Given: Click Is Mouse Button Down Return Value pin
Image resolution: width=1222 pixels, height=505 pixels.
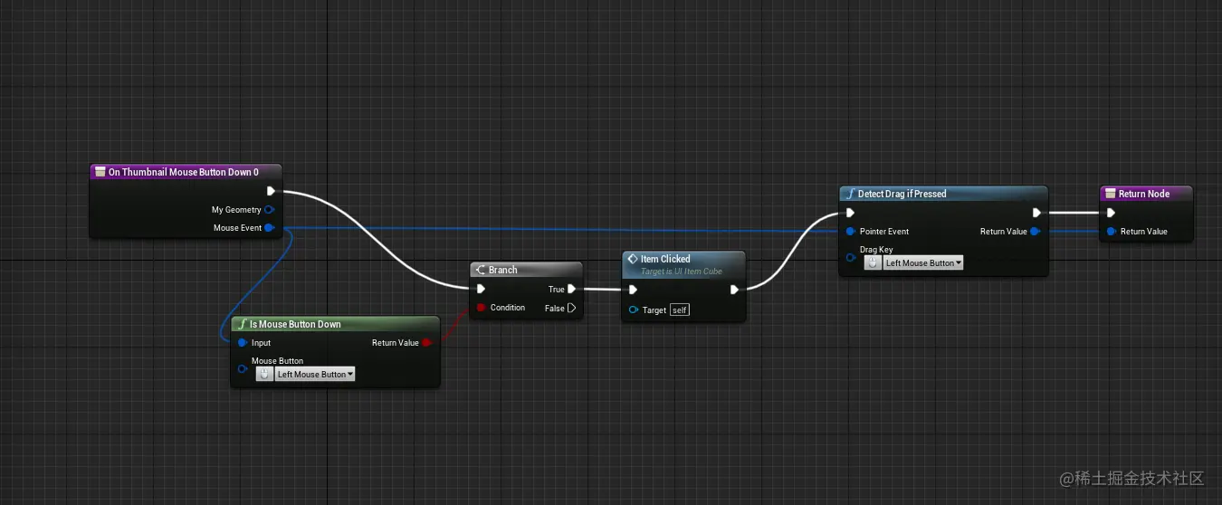Looking at the screenshot, I should (x=427, y=343).
